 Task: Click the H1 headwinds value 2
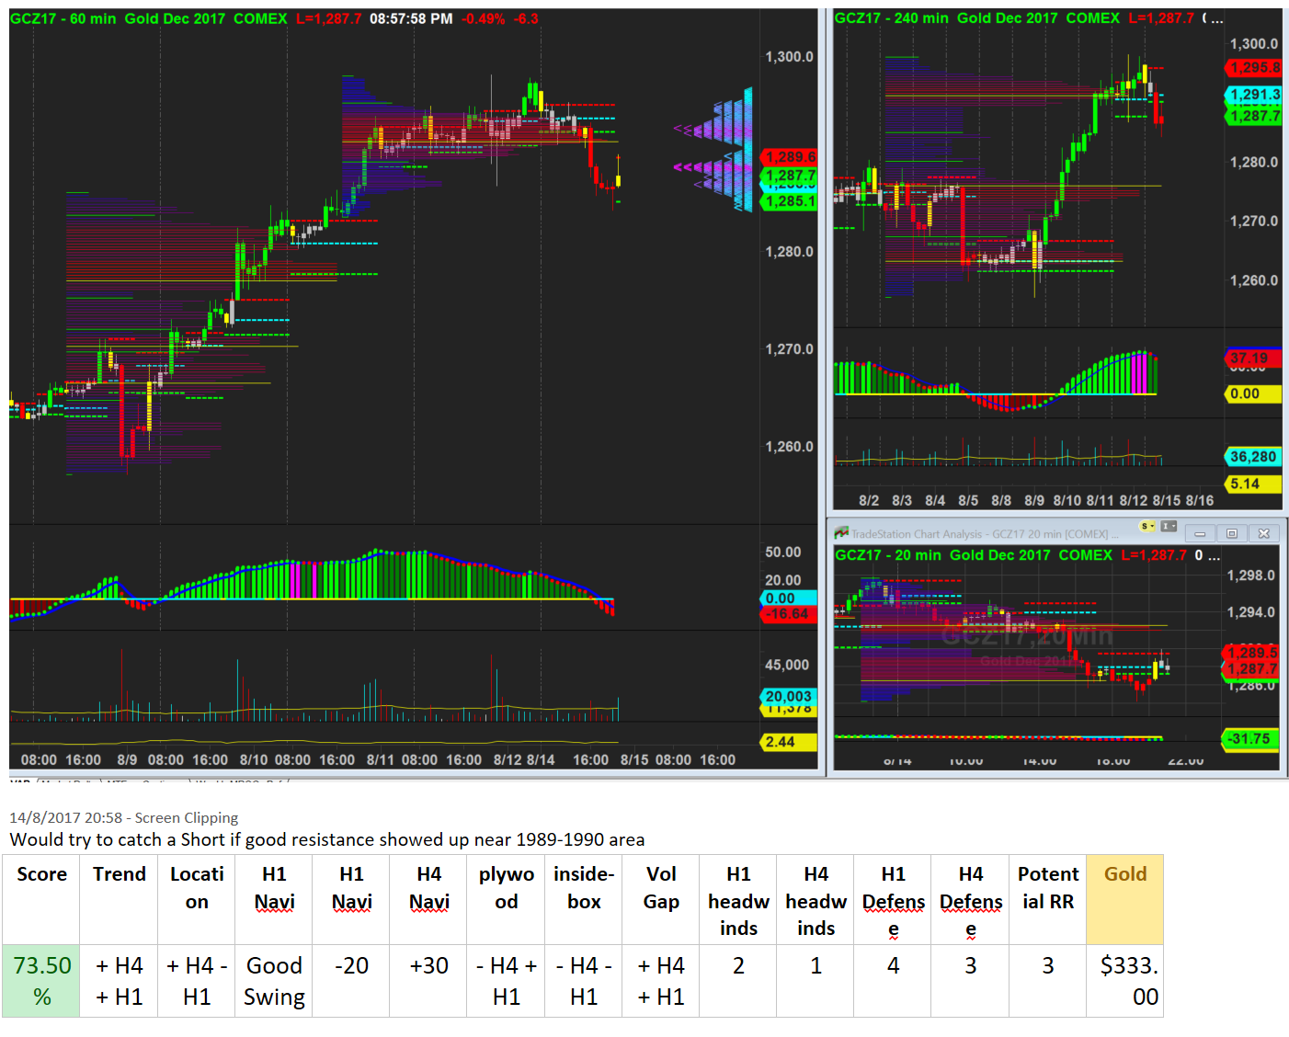[x=737, y=981]
